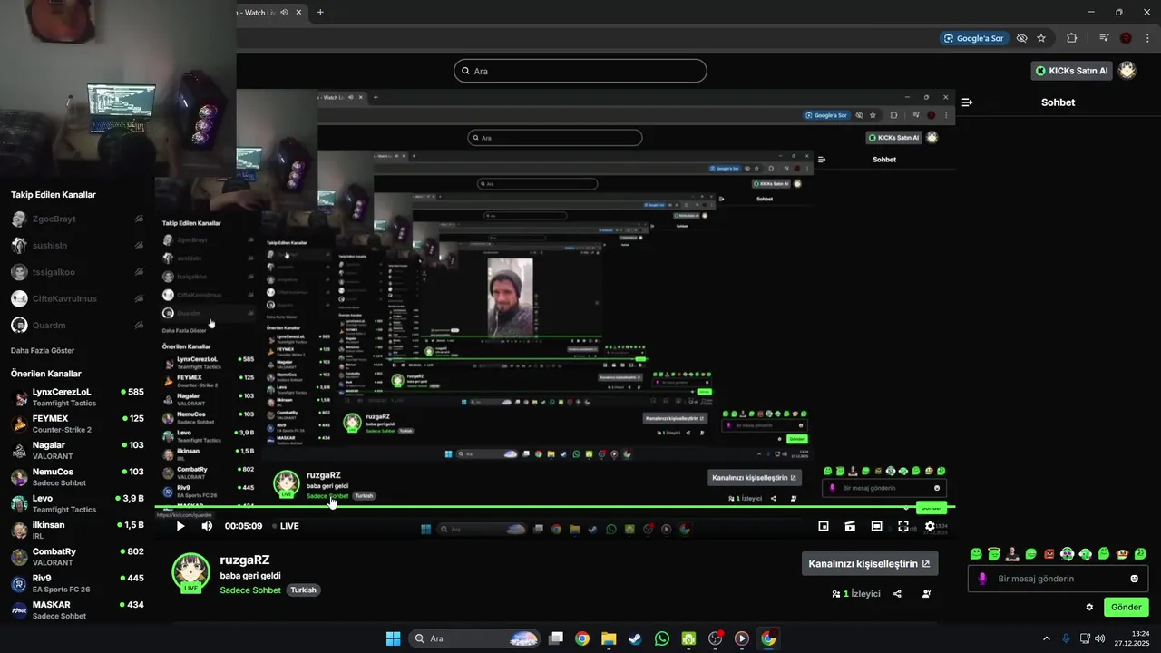Insert the angry red face emote
The width and height of the screenshot is (1161, 653).
(1049, 553)
